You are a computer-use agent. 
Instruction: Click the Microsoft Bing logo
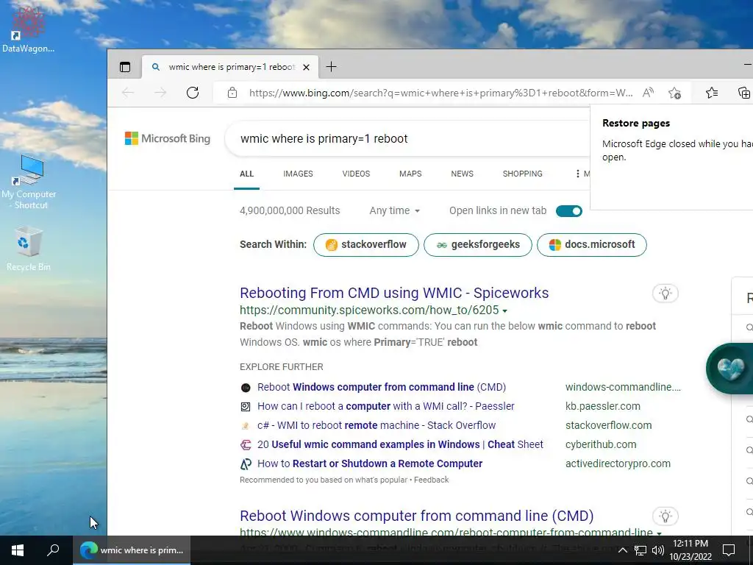168,138
